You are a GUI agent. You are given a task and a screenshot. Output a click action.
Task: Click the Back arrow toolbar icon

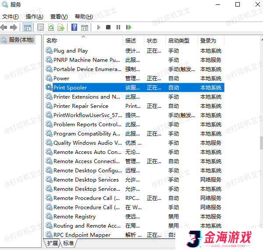4,27
